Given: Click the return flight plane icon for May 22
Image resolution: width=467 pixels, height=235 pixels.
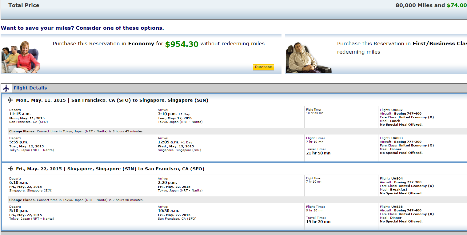Looking at the screenshot, I should (x=11, y=169).
